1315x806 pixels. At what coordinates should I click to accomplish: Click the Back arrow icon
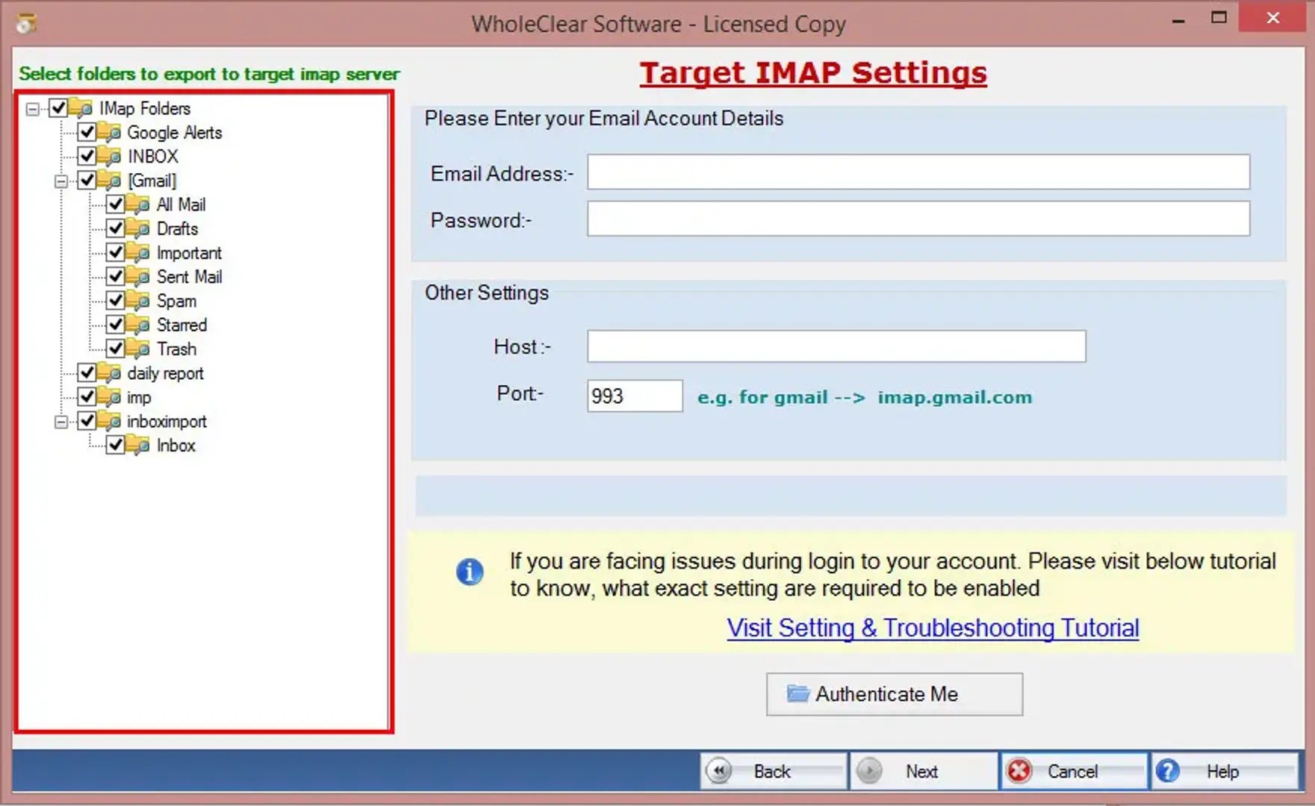point(719,771)
